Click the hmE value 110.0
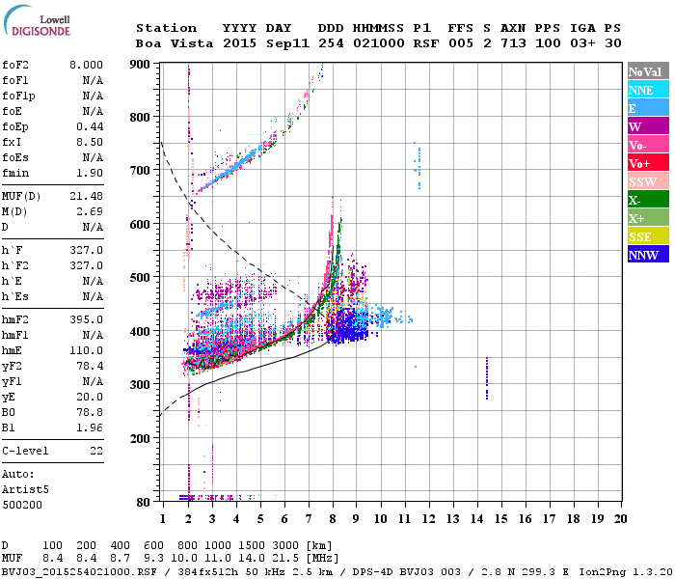Screen dimensions: 675x579 point(86,350)
